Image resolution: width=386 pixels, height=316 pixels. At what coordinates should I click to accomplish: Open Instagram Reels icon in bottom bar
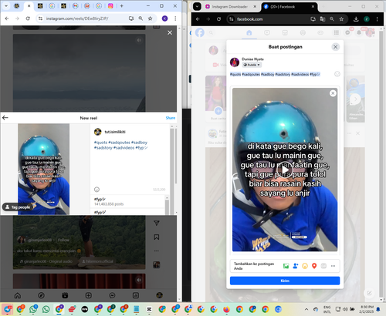(x=65, y=295)
